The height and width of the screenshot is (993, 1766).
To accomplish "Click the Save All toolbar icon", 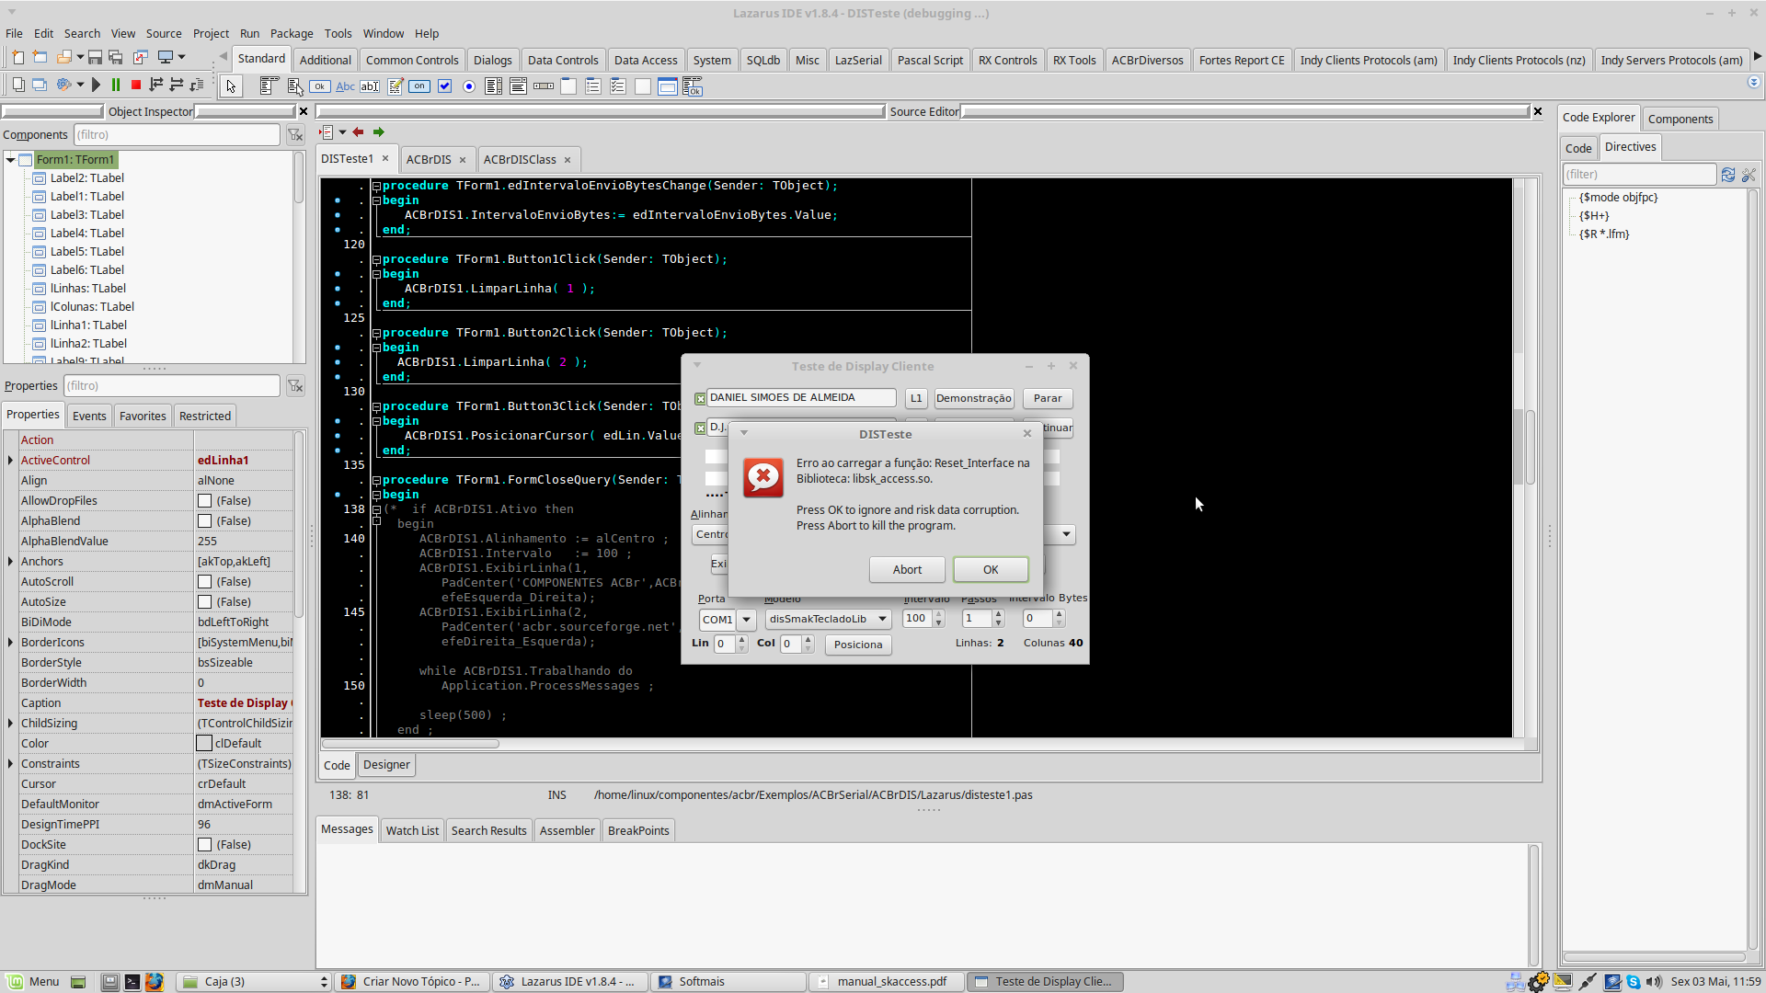I will [116, 57].
